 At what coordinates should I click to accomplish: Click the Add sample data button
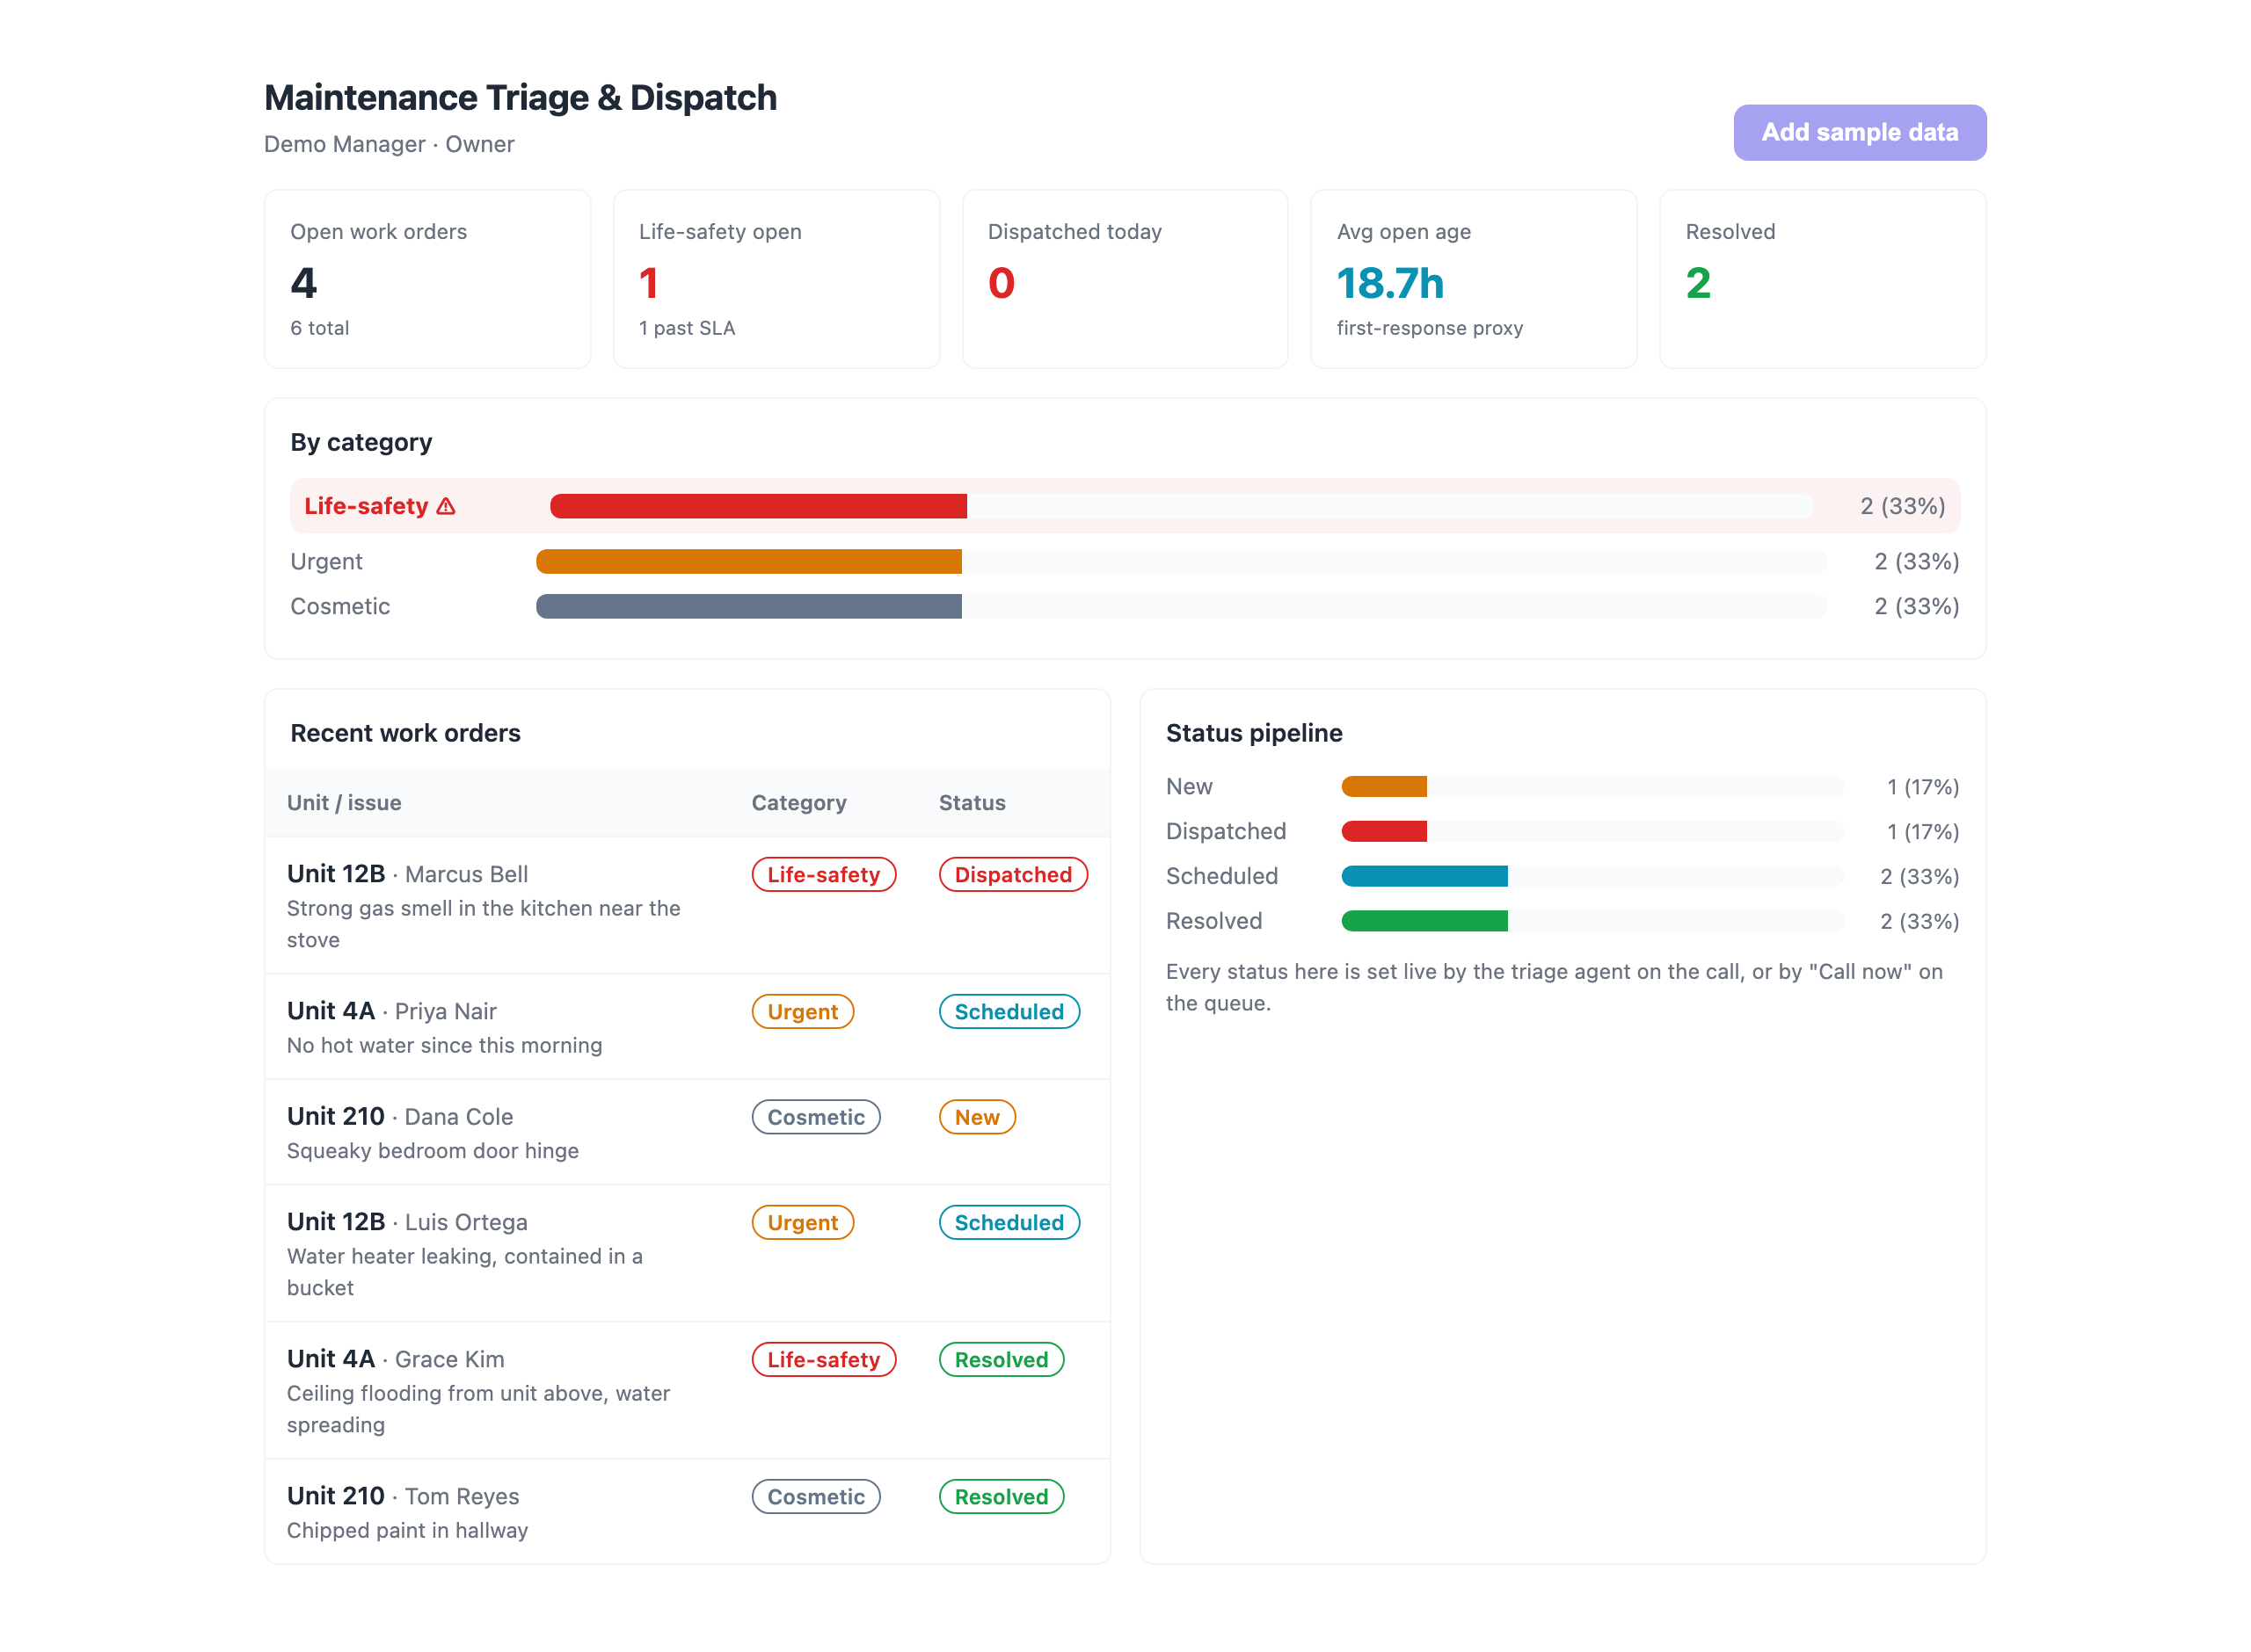[1860, 132]
